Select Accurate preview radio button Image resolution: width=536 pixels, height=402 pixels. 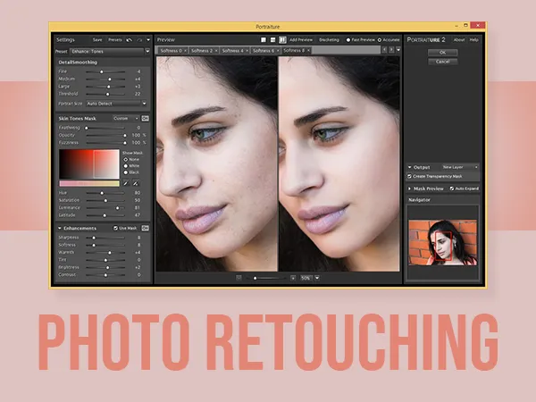[x=380, y=40]
